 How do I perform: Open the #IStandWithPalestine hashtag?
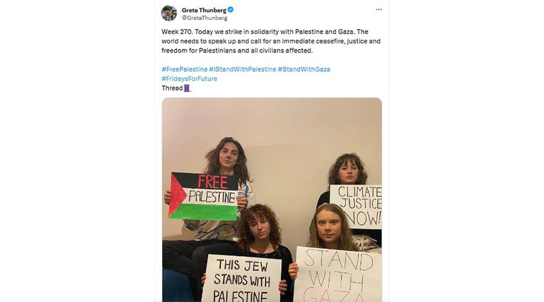[242, 69]
